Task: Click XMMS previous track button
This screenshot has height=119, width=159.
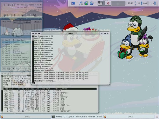Action: point(4,15)
